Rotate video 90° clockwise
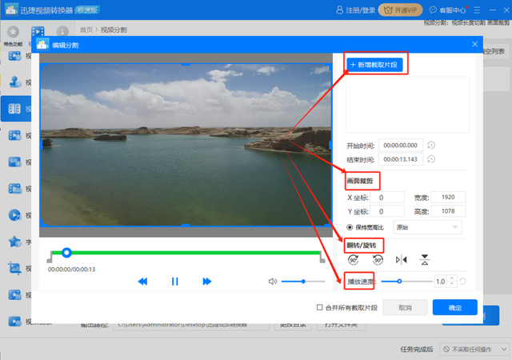 coord(354,260)
